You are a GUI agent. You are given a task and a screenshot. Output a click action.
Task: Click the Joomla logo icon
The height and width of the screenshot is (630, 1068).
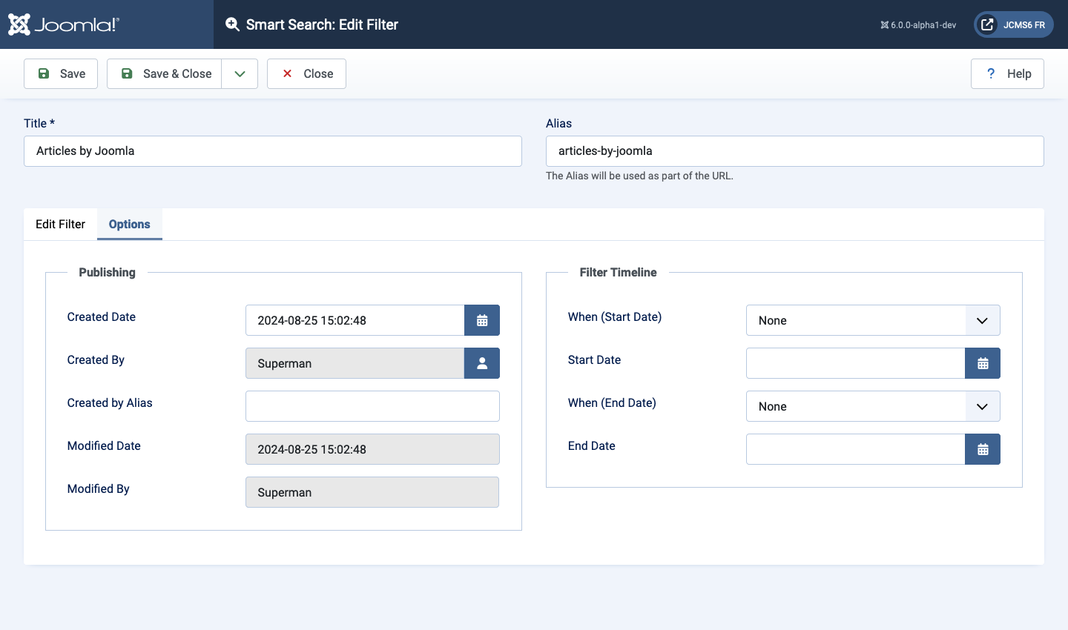[x=20, y=24]
